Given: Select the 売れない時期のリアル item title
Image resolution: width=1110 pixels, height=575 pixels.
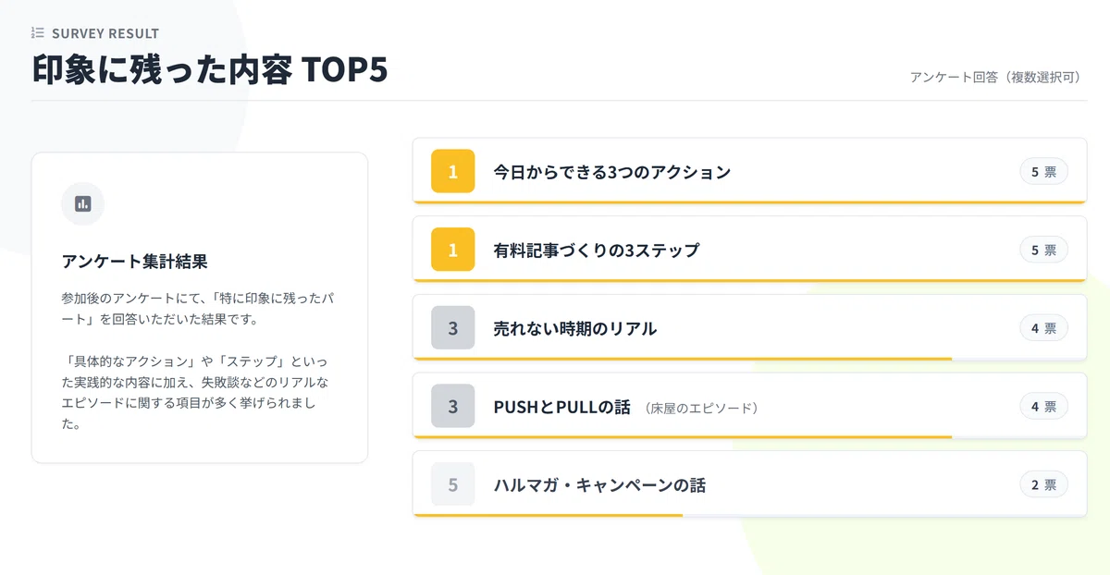Looking at the screenshot, I should [575, 328].
